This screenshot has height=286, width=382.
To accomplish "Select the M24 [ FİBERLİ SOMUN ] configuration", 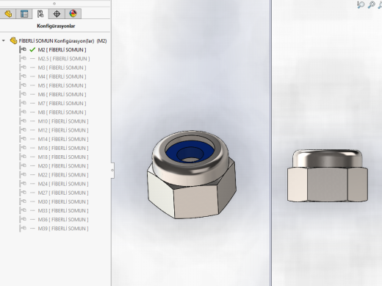I will pos(63,184).
